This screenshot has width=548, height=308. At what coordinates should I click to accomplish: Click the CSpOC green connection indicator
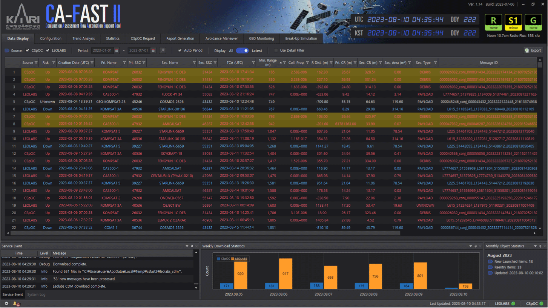542,303
